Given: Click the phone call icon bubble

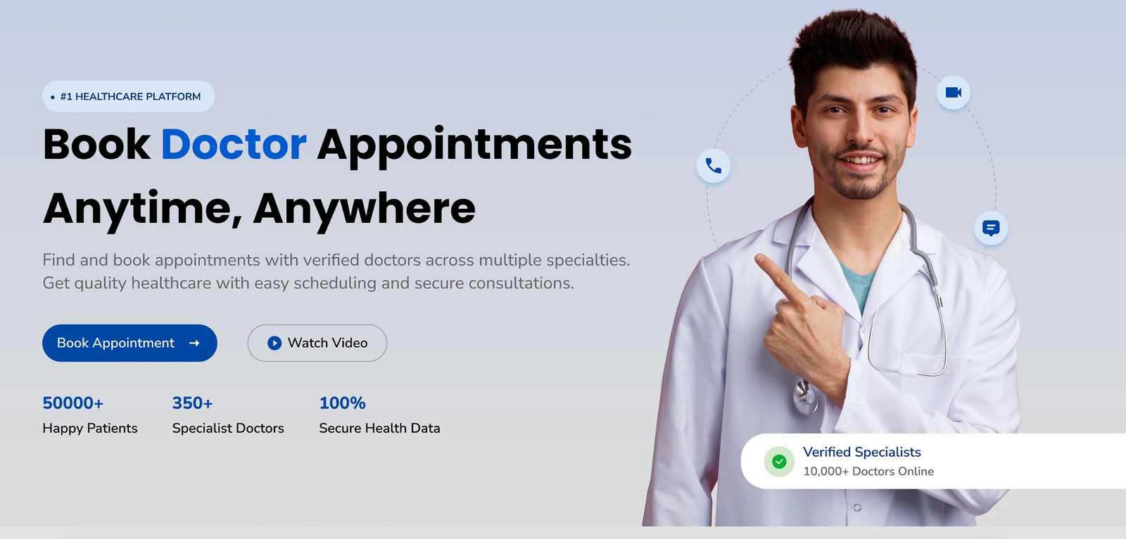Looking at the screenshot, I should (714, 166).
